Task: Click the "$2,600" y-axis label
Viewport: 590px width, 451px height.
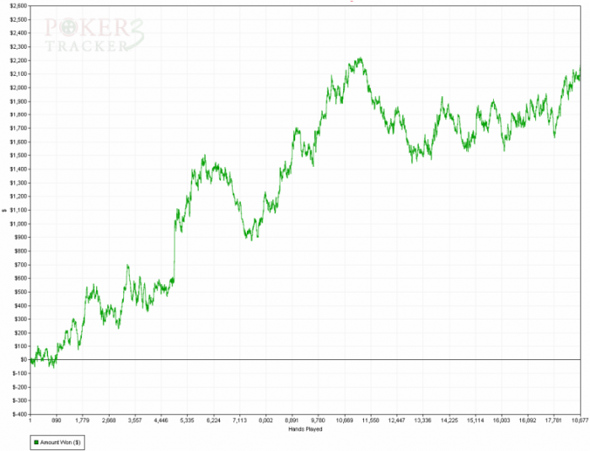Action: click(x=18, y=6)
